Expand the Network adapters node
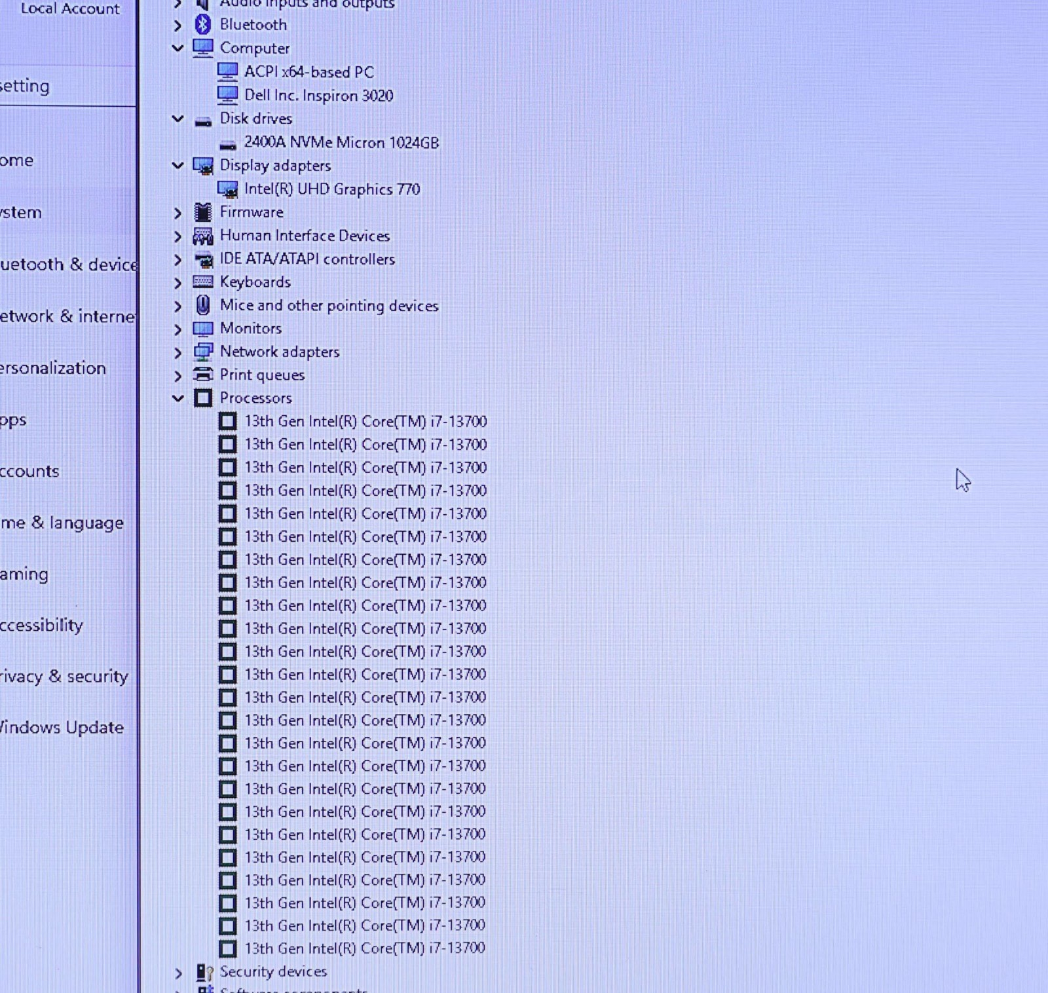This screenshot has height=993, width=1048. [x=178, y=353]
